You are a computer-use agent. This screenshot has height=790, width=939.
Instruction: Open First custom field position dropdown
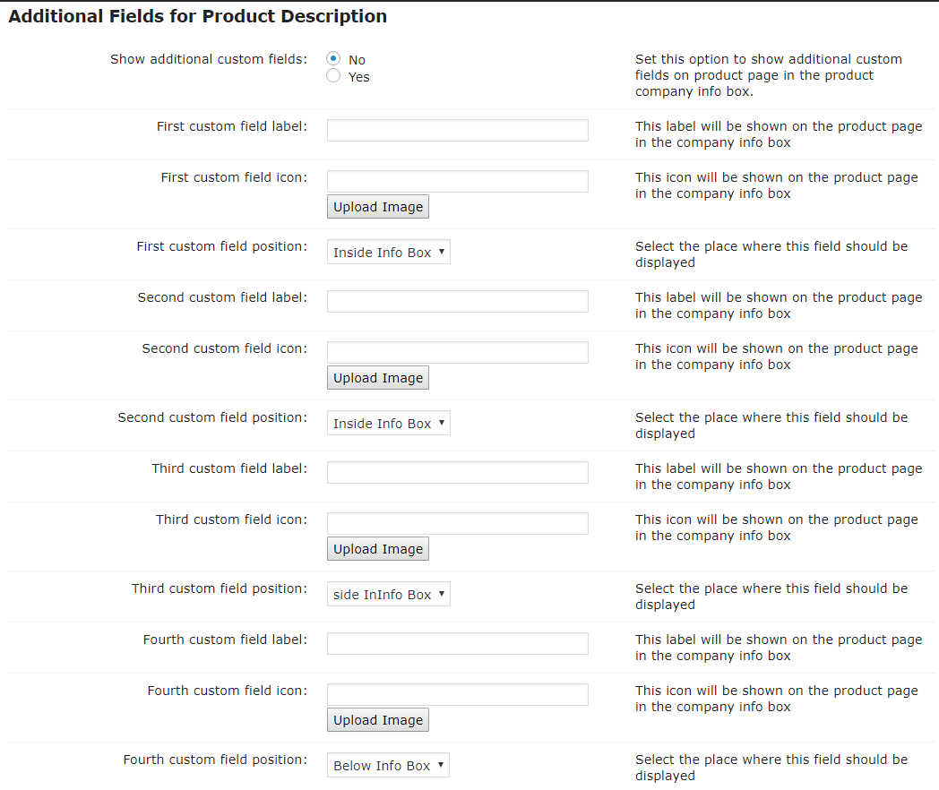(388, 253)
